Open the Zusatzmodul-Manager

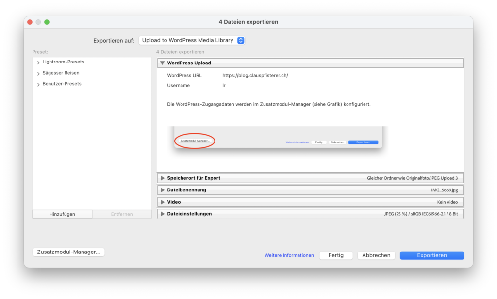pyautogui.click(x=68, y=252)
